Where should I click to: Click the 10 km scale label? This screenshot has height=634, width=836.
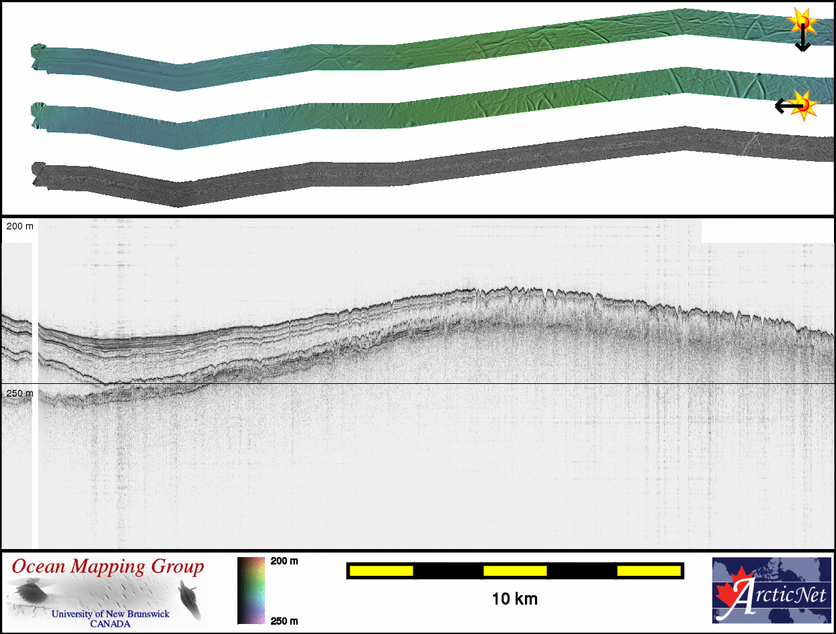[514, 599]
